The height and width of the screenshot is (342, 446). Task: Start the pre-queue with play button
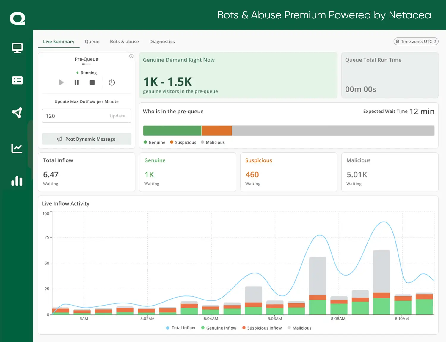(61, 82)
